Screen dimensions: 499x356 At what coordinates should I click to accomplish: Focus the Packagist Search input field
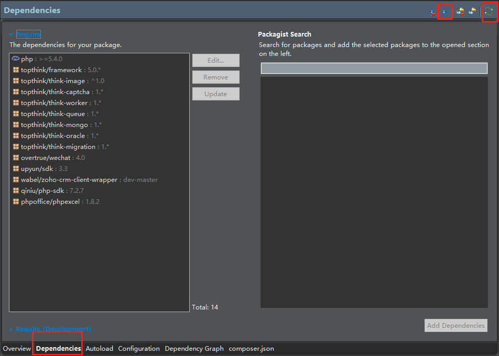click(374, 68)
